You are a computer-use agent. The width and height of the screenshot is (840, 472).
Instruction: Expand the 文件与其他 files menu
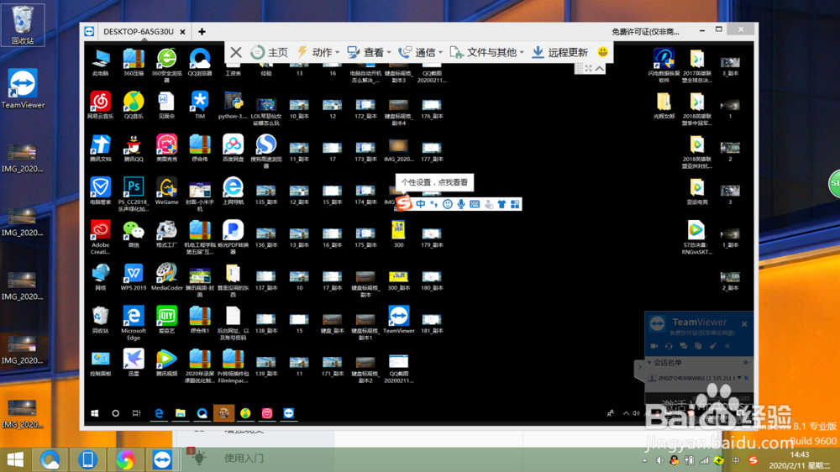click(486, 52)
